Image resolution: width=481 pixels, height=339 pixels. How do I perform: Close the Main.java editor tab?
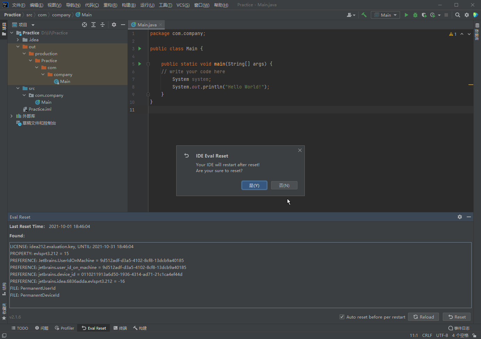[161, 25]
